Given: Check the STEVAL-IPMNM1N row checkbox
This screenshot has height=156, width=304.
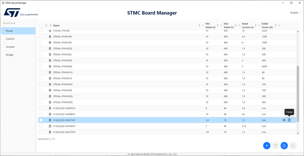Looking at the screenshot, I should (41, 72).
